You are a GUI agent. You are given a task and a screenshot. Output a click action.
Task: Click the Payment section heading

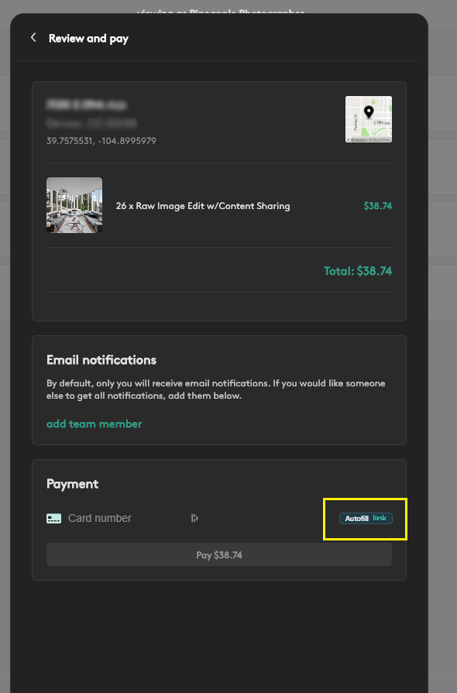point(72,484)
